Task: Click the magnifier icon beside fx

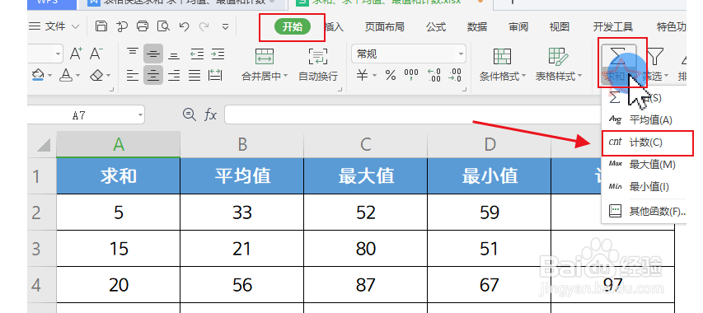Action: [190, 114]
